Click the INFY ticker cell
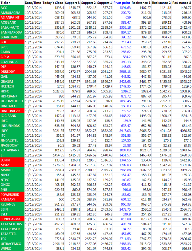Image resolution: width=192 pixels, height=251 pixels. [x=12, y=131]
